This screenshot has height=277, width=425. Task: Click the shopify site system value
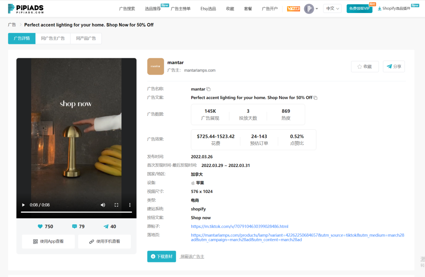(x=198, y=209)
